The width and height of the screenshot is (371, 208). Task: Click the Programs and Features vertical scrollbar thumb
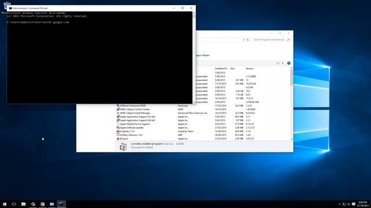292,77
